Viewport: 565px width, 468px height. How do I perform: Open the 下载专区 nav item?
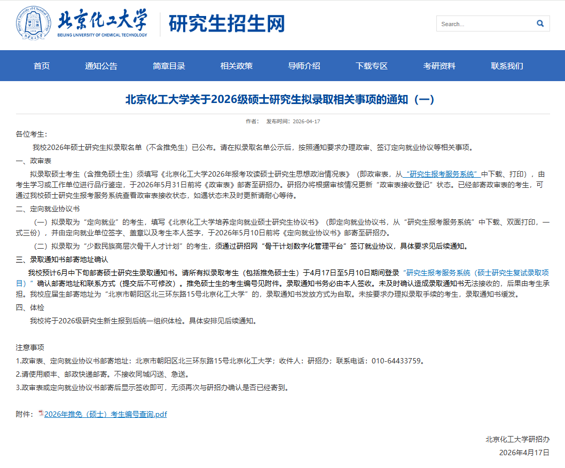pos(372,66)
